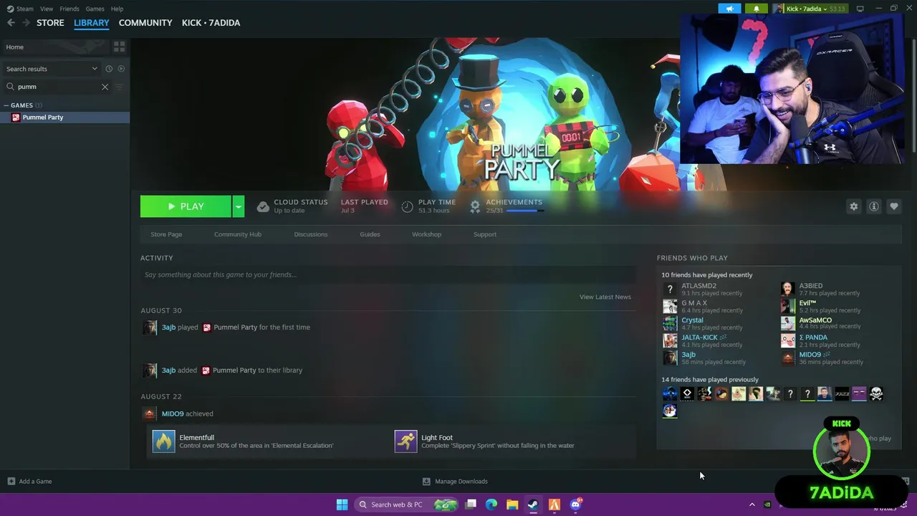This screenshot has width=917, height=516.
Task: Click the taskbar Search web & PC box
Action: pos(406,505)
